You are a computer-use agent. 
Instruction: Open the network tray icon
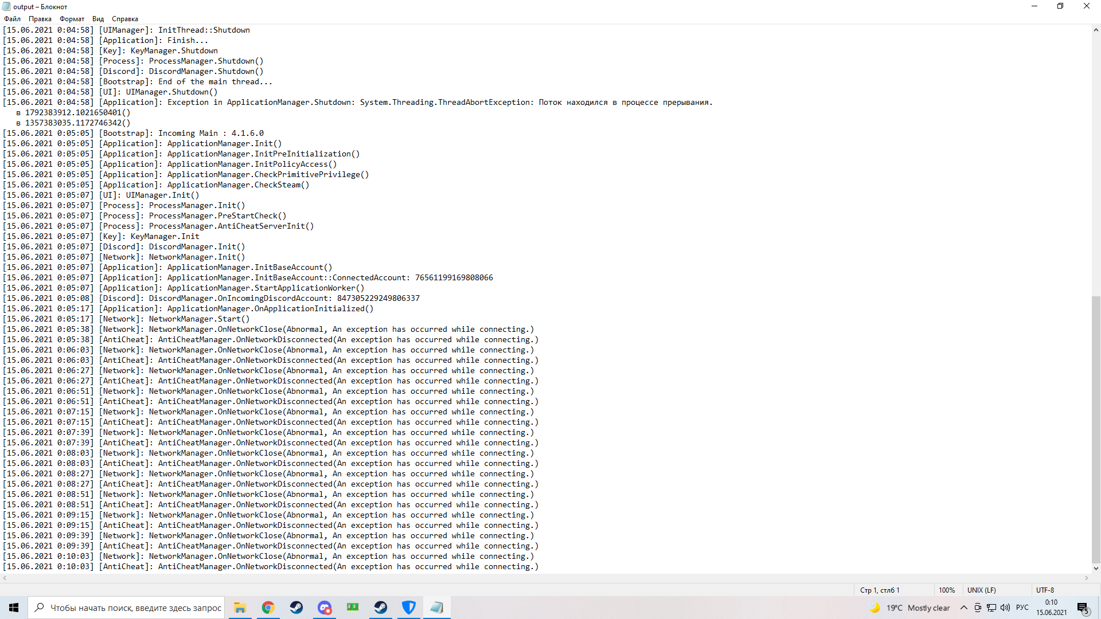coord(991,608)
